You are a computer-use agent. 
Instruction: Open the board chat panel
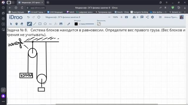(x=142, y=17)
